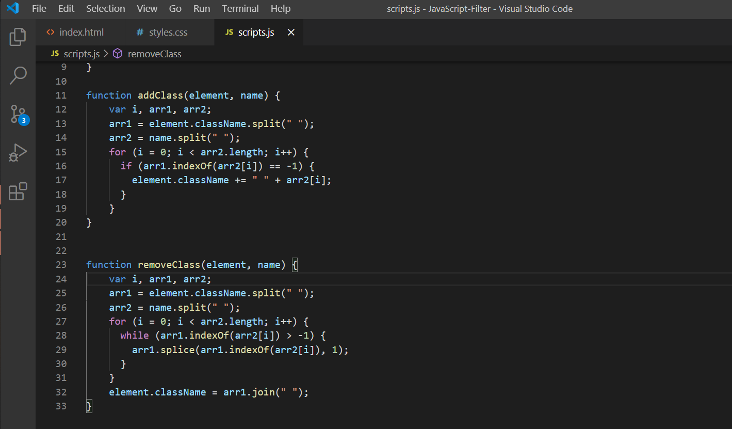Viewport: 732px width, 429px height.
Task: Close the scripts.js tab
Action: pyautogui.click(x=290, y=32)
